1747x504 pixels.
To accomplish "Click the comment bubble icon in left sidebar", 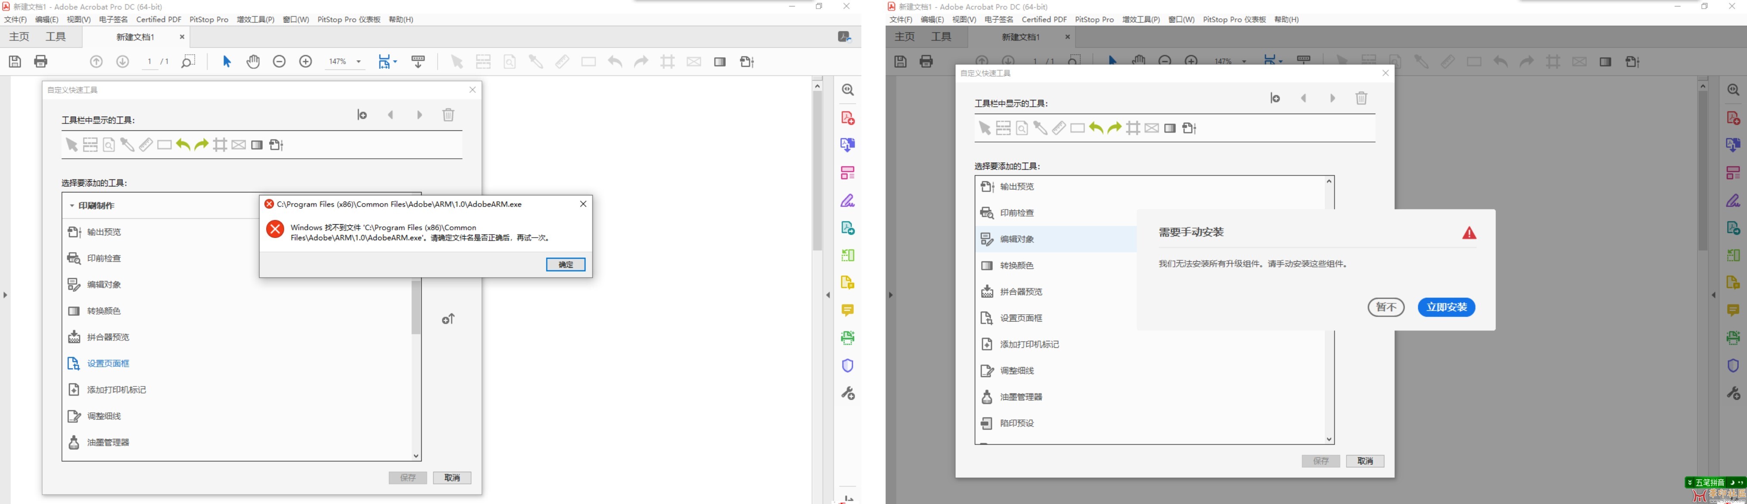I will [x=848, y=310].
